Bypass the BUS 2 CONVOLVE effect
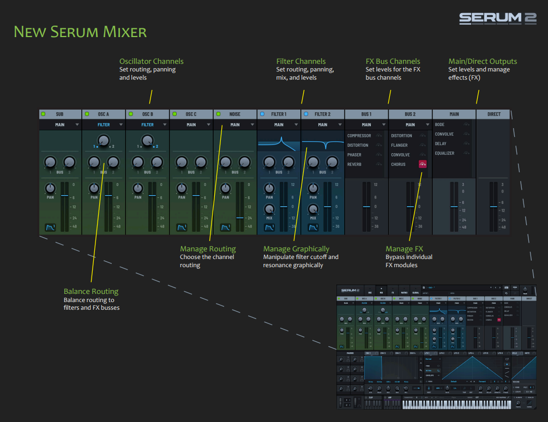The height and width of the screenshot is (422, 548). click(423, 155)
